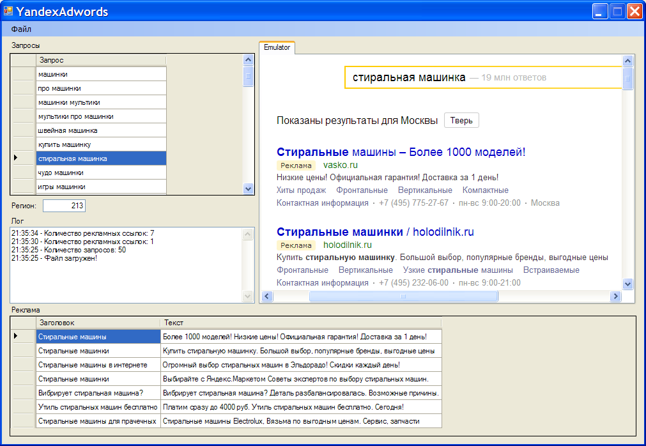The image size is (646, 446).
Task: Select ad row 'Вибрирует стиральная машина?'
Action: [x=98, y=393]
